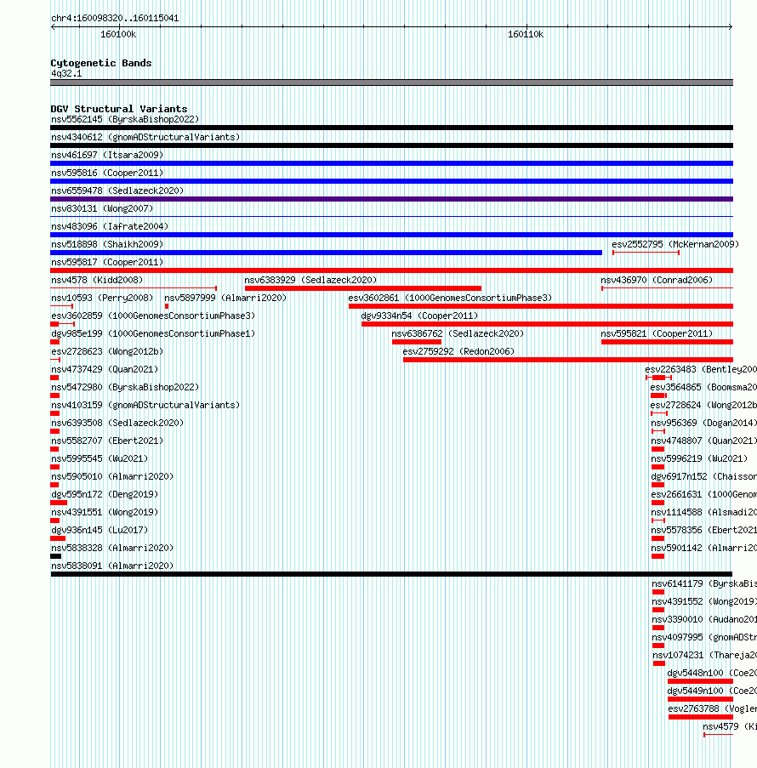Select nsv4103159 gnomADStructuralVariants label
Viewport: 757px width, 768px height.
[145, 405]
